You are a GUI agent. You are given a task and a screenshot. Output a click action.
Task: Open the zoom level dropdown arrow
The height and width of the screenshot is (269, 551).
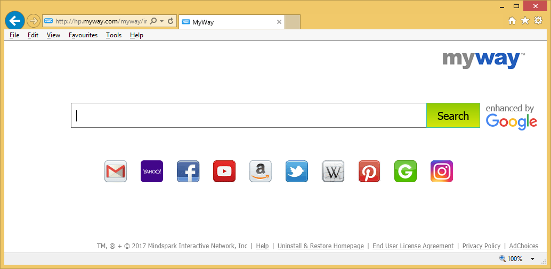click(x=533, y=259)
